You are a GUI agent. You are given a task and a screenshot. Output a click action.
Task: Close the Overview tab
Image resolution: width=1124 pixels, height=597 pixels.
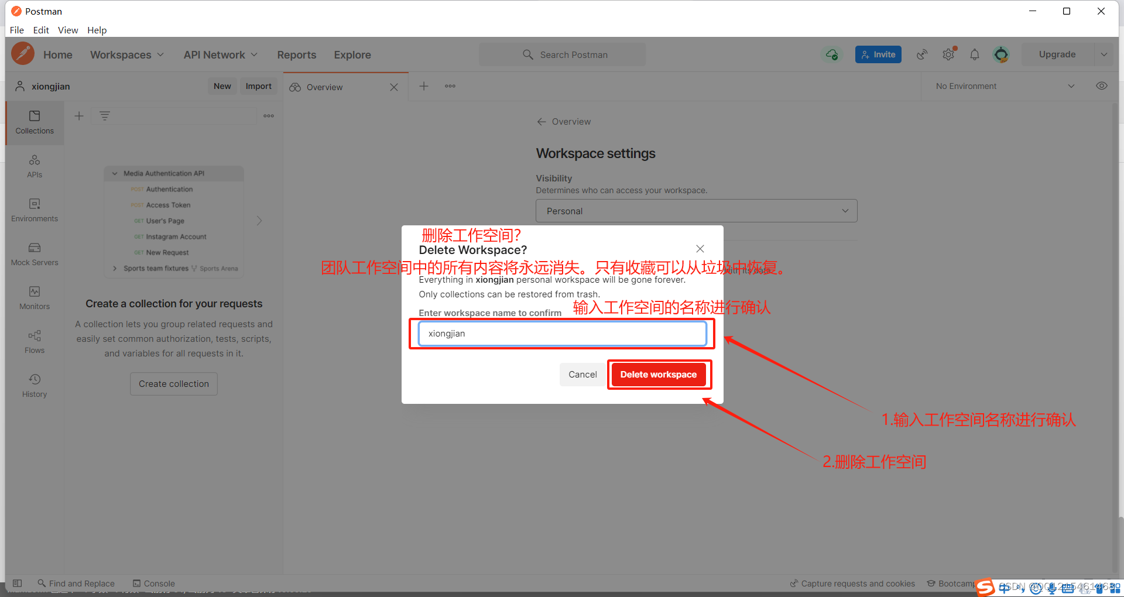point(394,87)
